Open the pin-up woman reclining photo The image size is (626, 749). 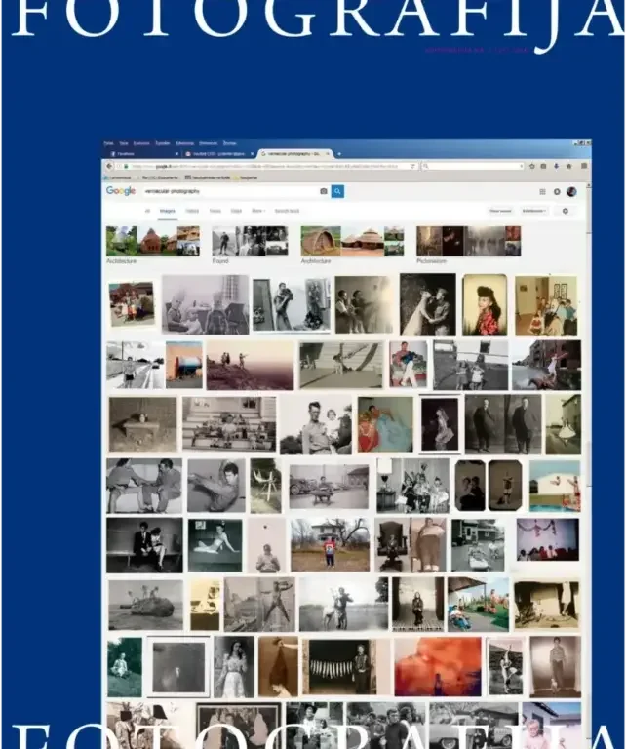tap(215, 545)
